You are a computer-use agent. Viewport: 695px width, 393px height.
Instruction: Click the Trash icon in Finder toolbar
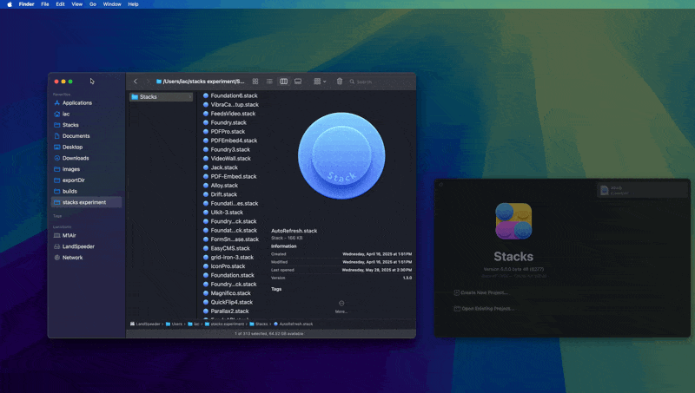tap(340, 82)
